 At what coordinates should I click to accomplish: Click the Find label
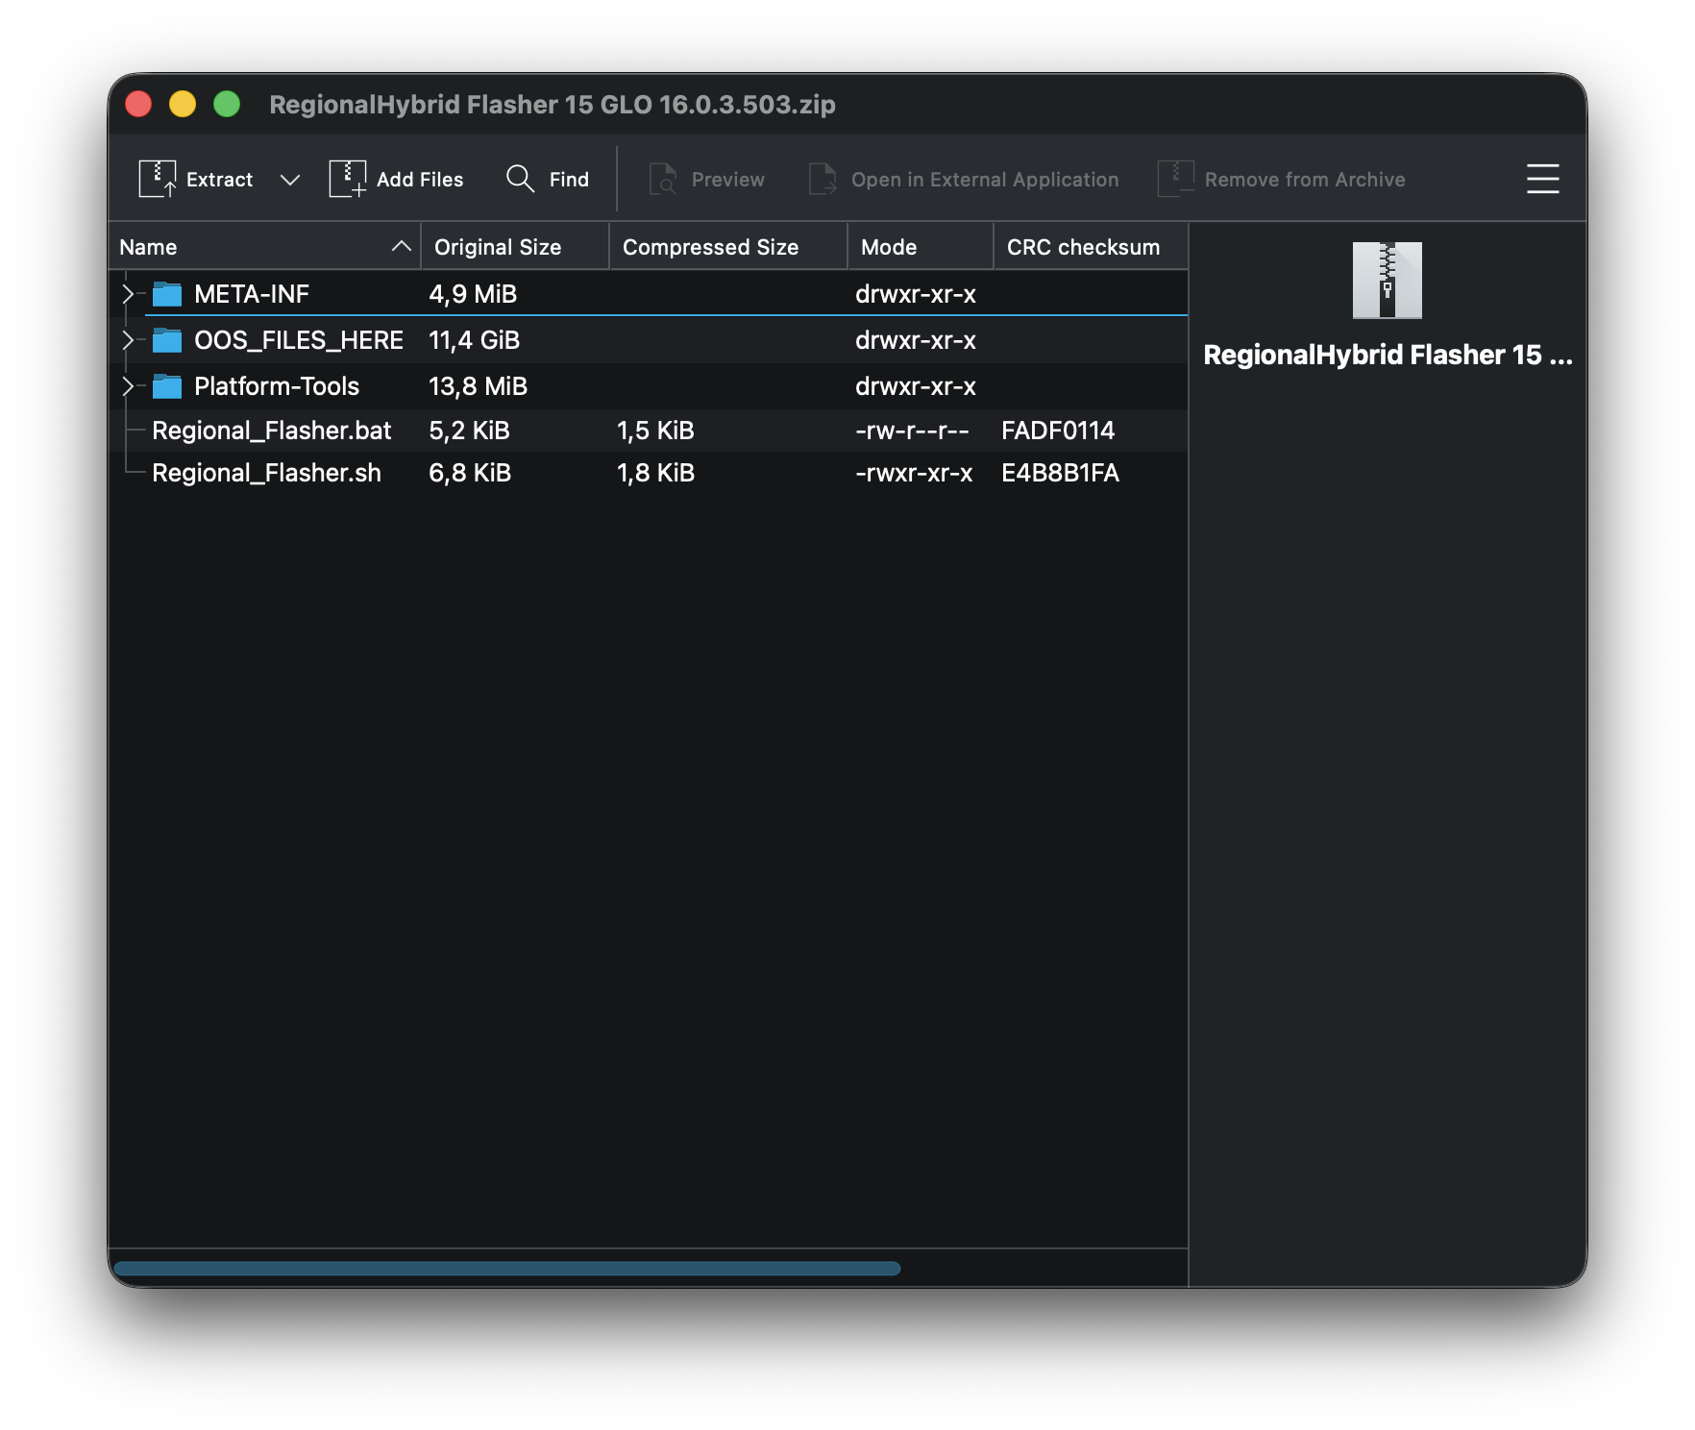[x=569, y=180]
